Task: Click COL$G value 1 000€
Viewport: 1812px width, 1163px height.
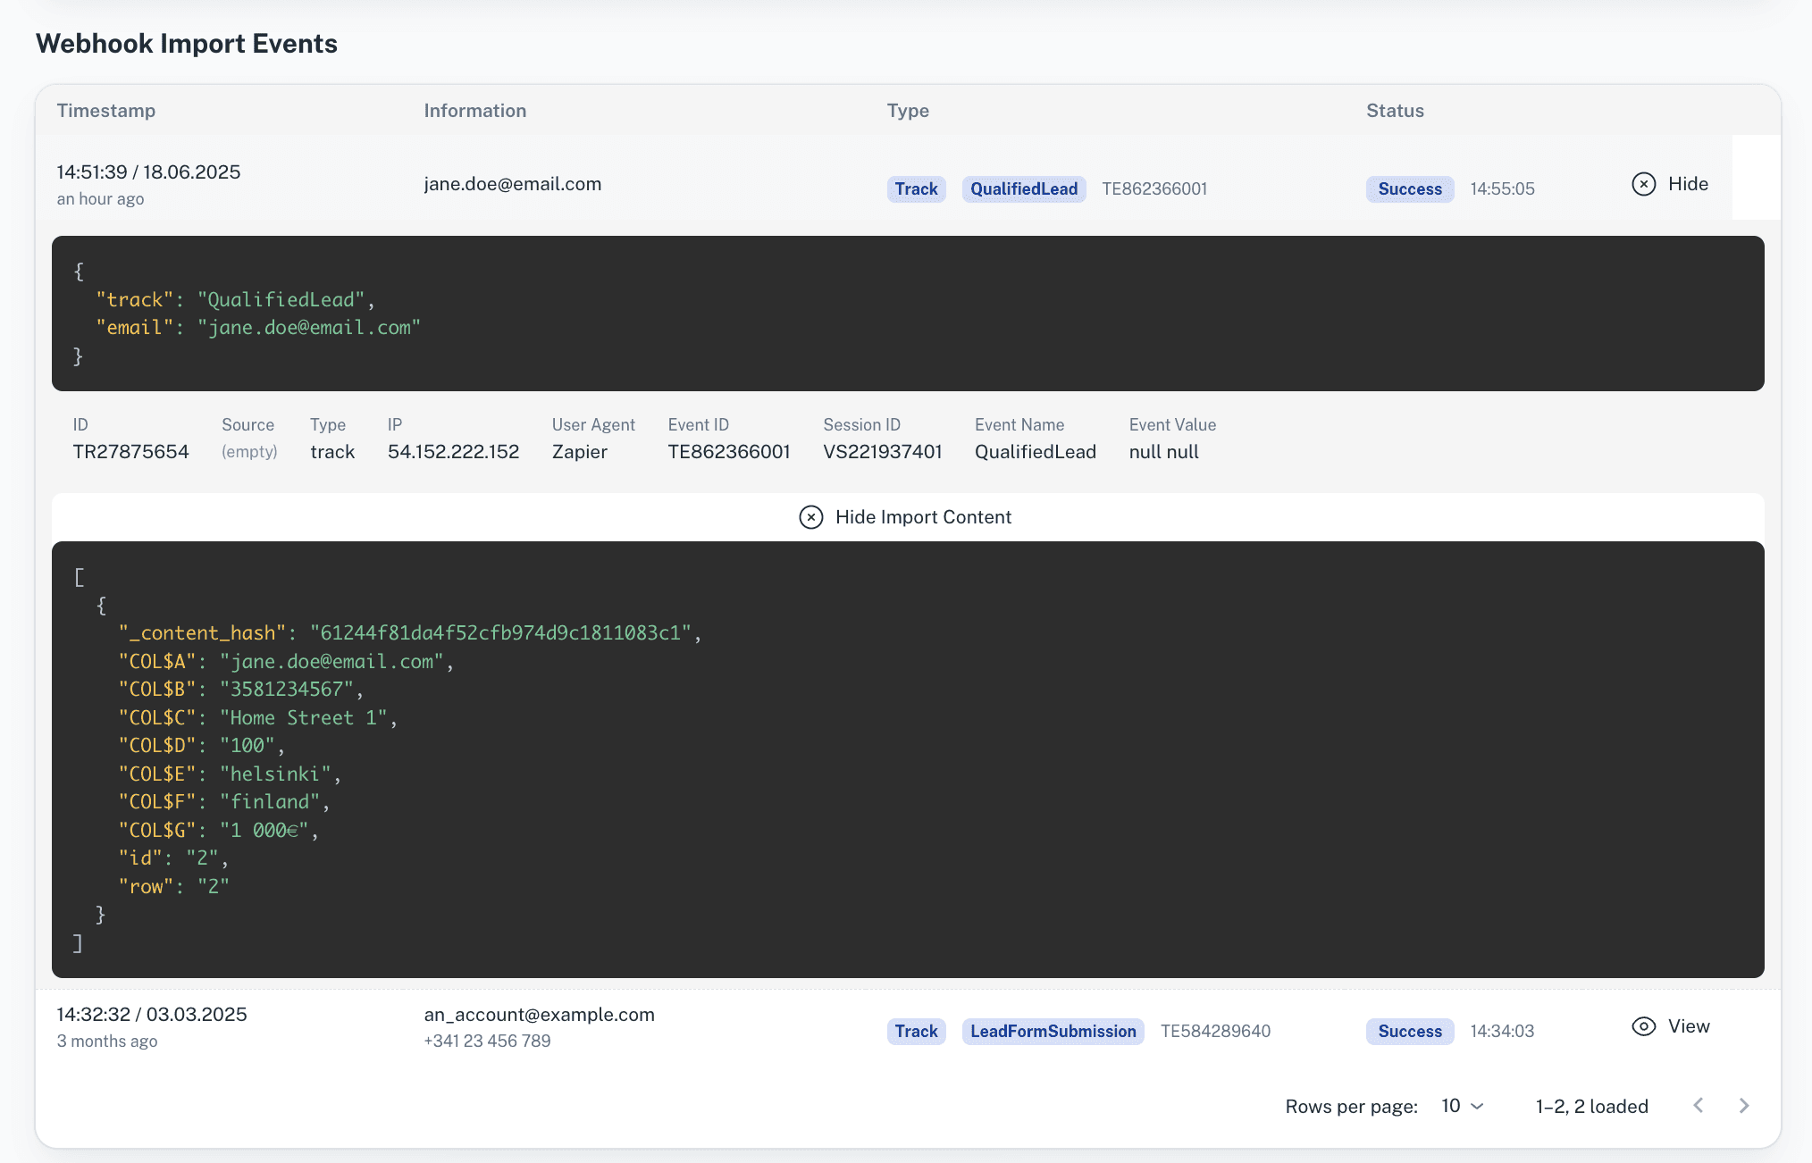Action: [x=264, y=830]
